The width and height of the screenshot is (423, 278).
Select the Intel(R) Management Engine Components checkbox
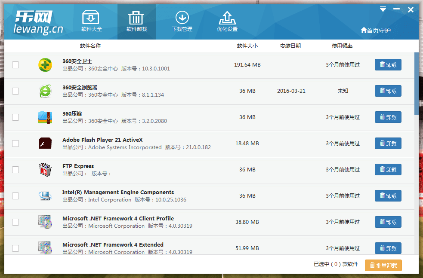coord(15,196)
